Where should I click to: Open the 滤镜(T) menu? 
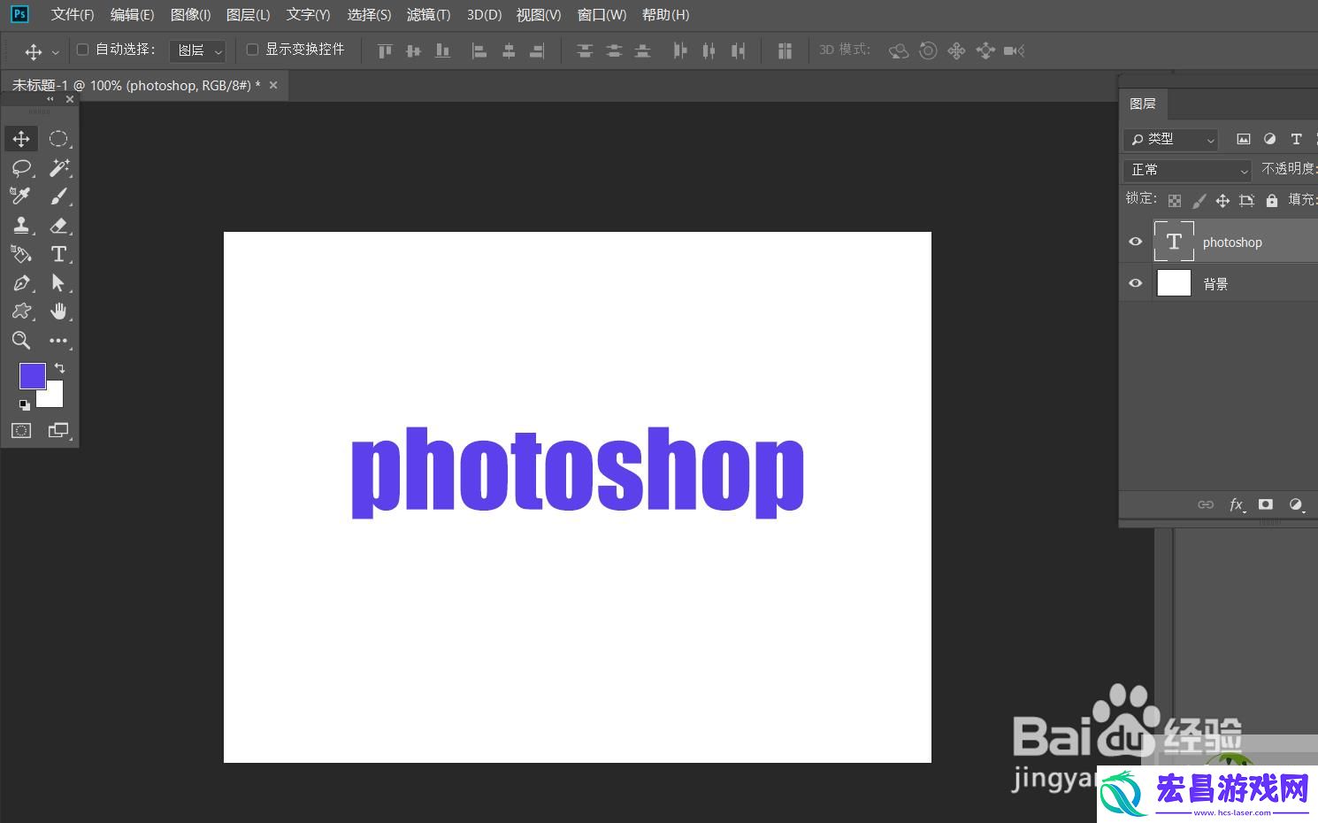(428, 15)
